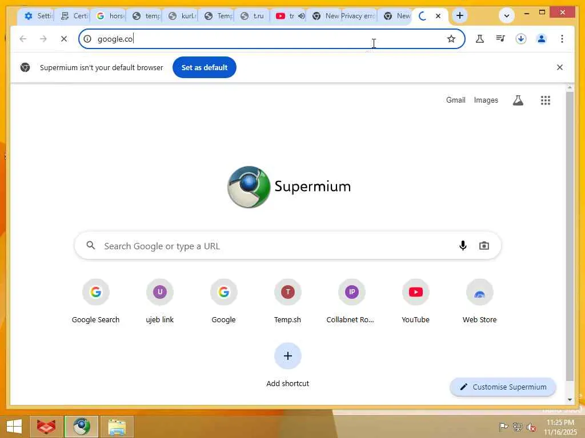The height and width of the screenshot is (438, 585).
Task: Start voice search with microphone
Action: pos(463,246)
